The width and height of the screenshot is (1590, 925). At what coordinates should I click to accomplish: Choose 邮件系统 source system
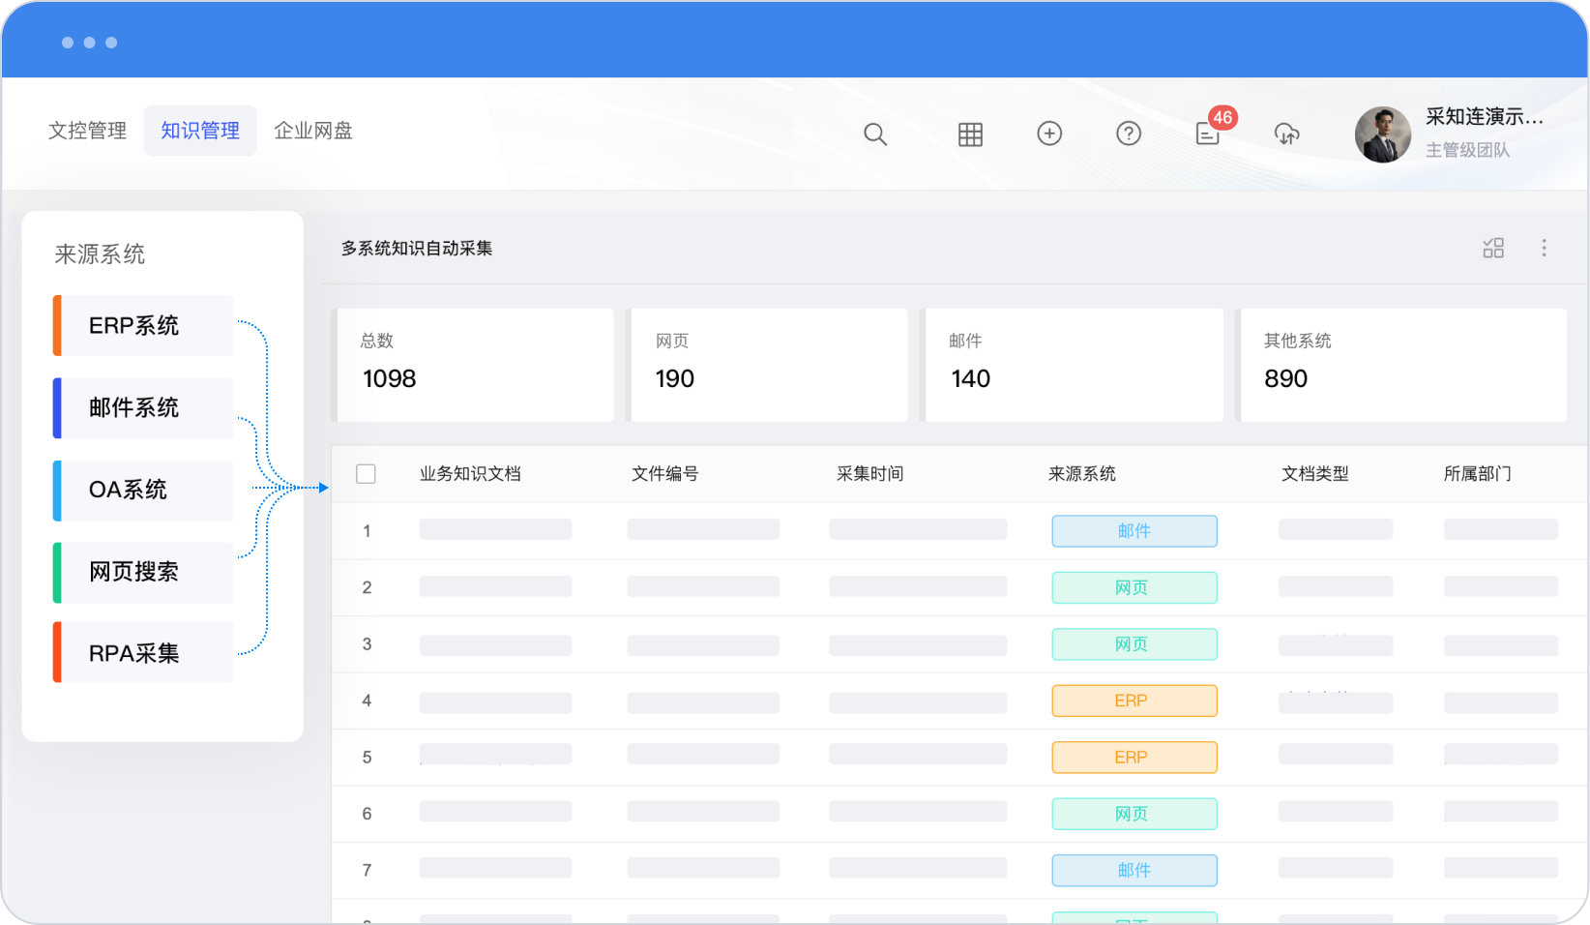point(143,408)
